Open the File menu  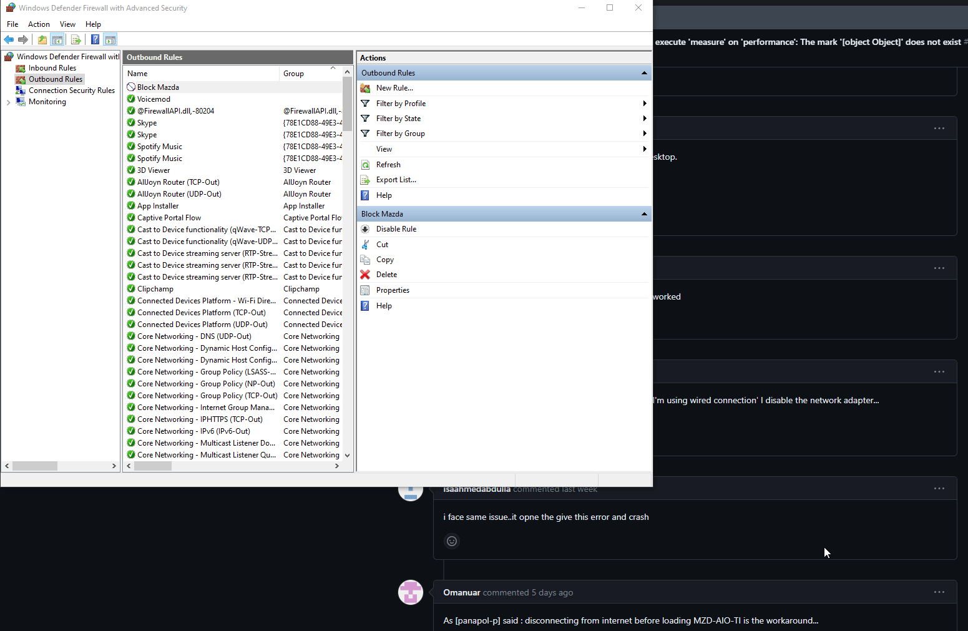coord(12,24)
